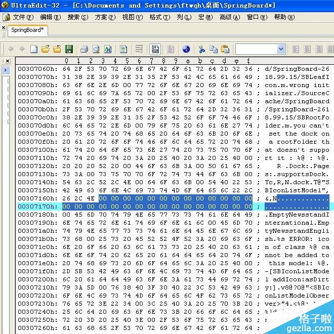
Task: Open the 视图(V) menu
Action: click(x=132, y=17)
